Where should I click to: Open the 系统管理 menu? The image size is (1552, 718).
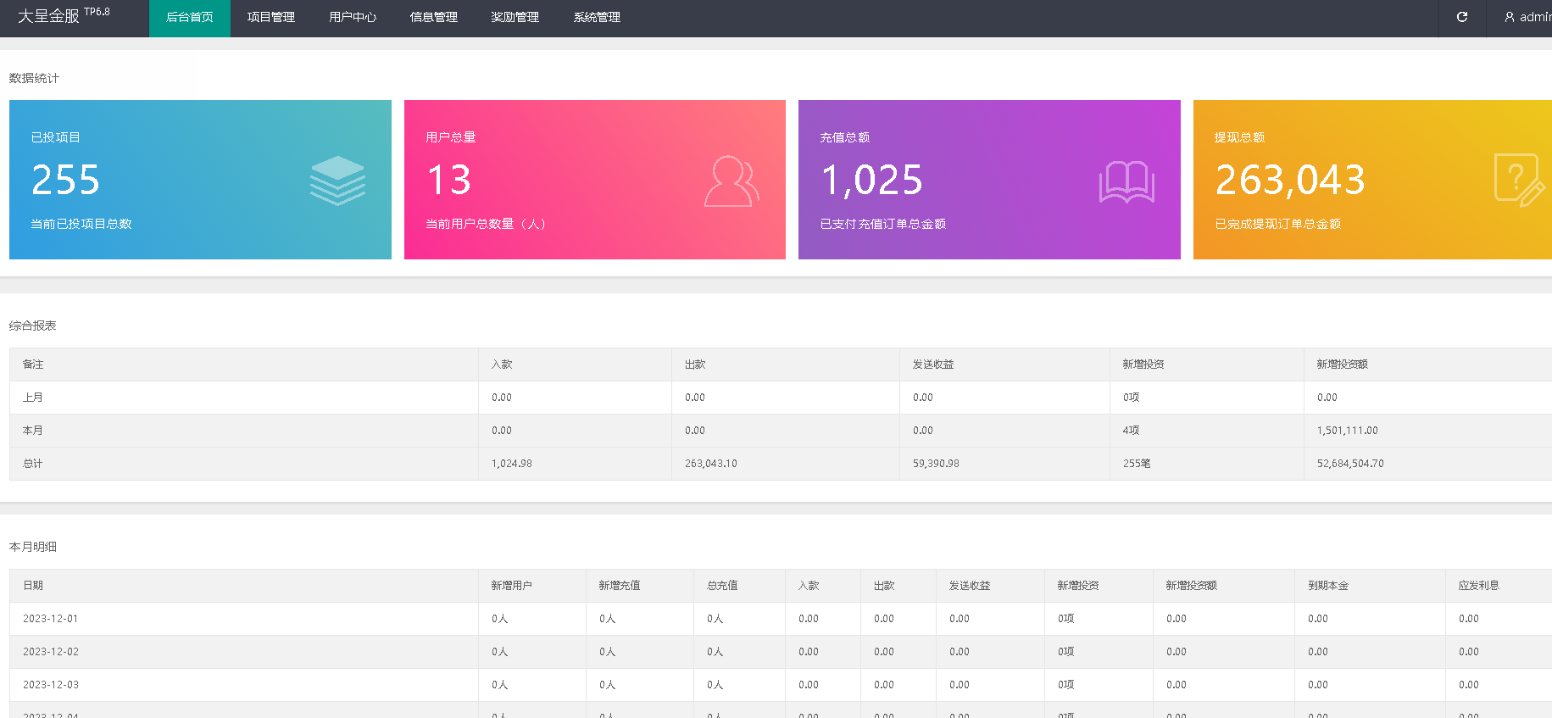click(x=597, y=18)
